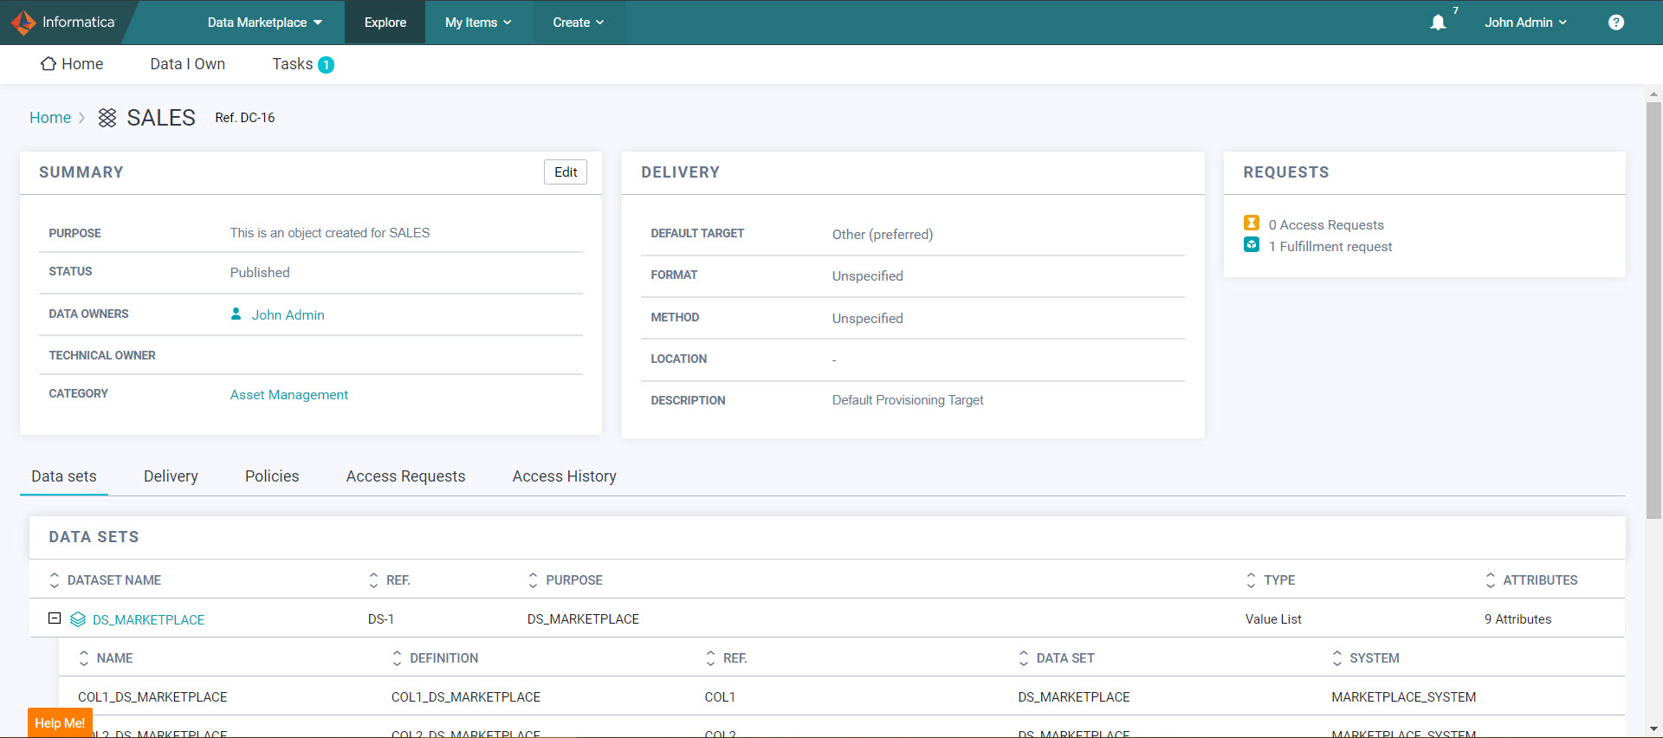
Task: Sort attributes by DEFINITION column
Action: pos(397,658)
